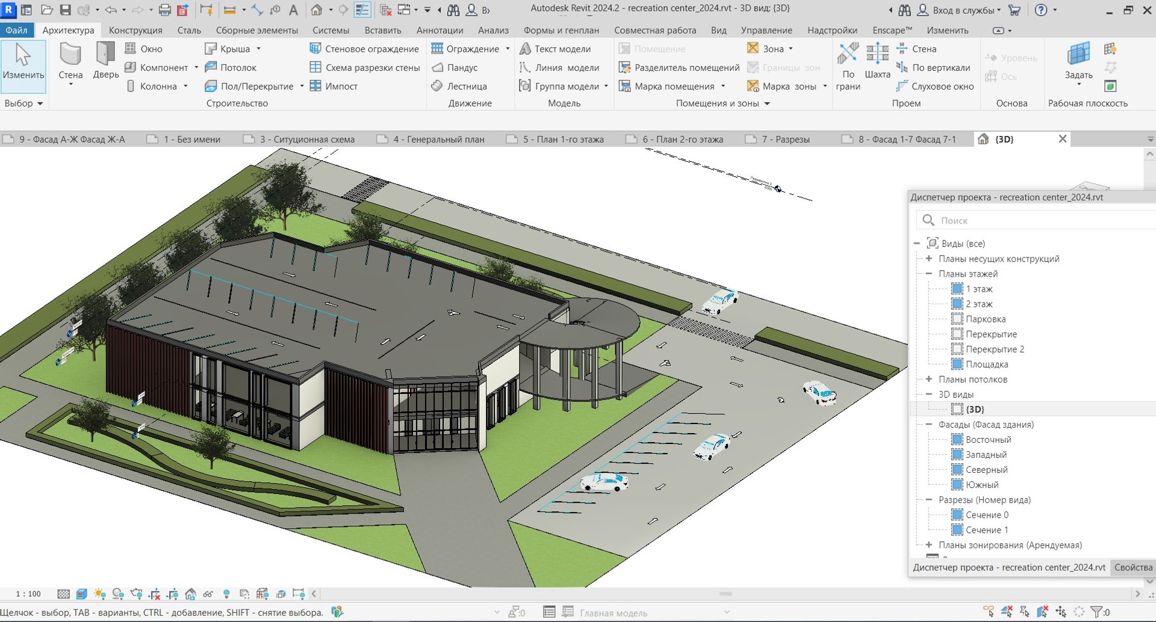Viewport: 1156px width, 622px height.
Task: Collapse the Планы этажей node
Action: [929, 274]
